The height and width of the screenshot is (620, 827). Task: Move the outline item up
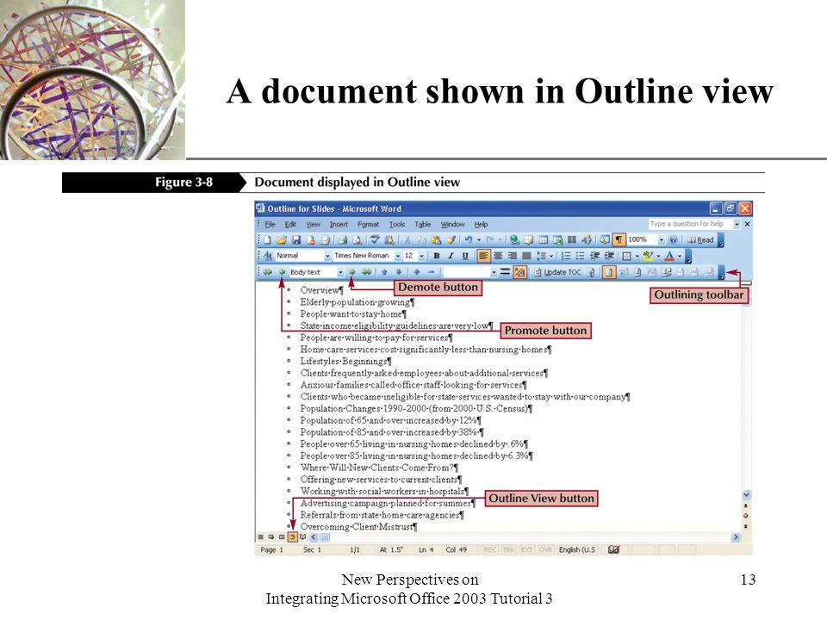(x=384, y=272)
